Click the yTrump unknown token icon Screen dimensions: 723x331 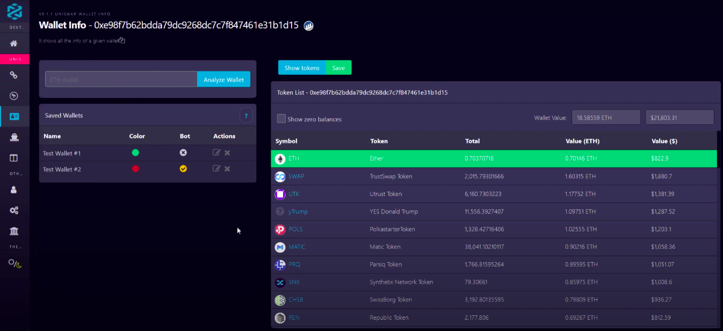click(280, 212)
